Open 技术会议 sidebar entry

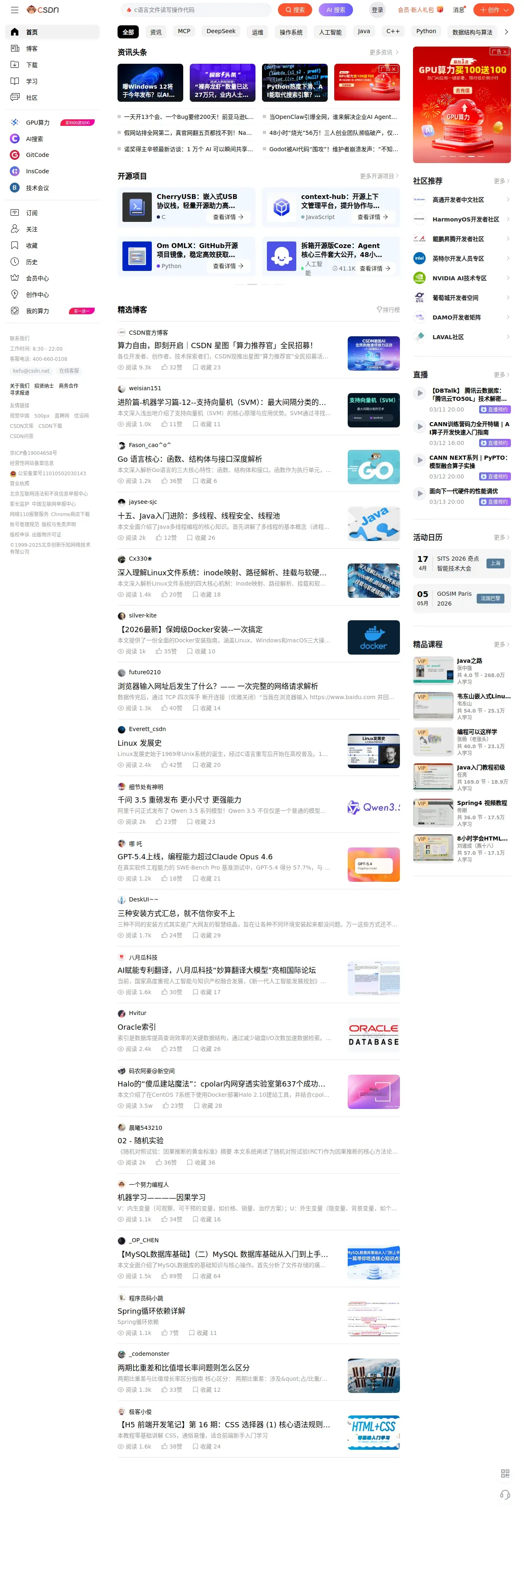[x=53, y=188]
